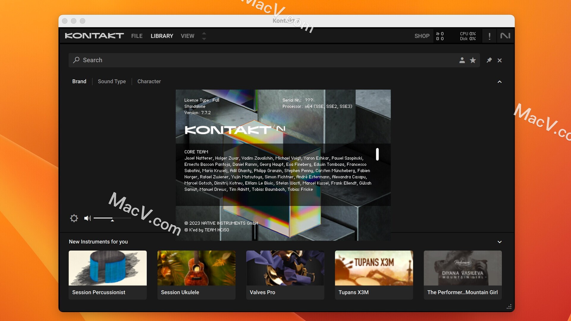571x321 pixels.
Task: Click the SHOP button in toolbar
Action: coord(422,36)
